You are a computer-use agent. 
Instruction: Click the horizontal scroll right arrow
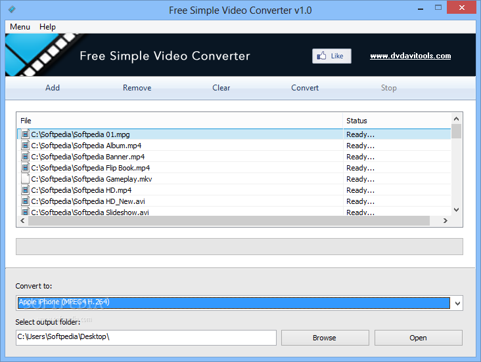(x=445, y=220)
